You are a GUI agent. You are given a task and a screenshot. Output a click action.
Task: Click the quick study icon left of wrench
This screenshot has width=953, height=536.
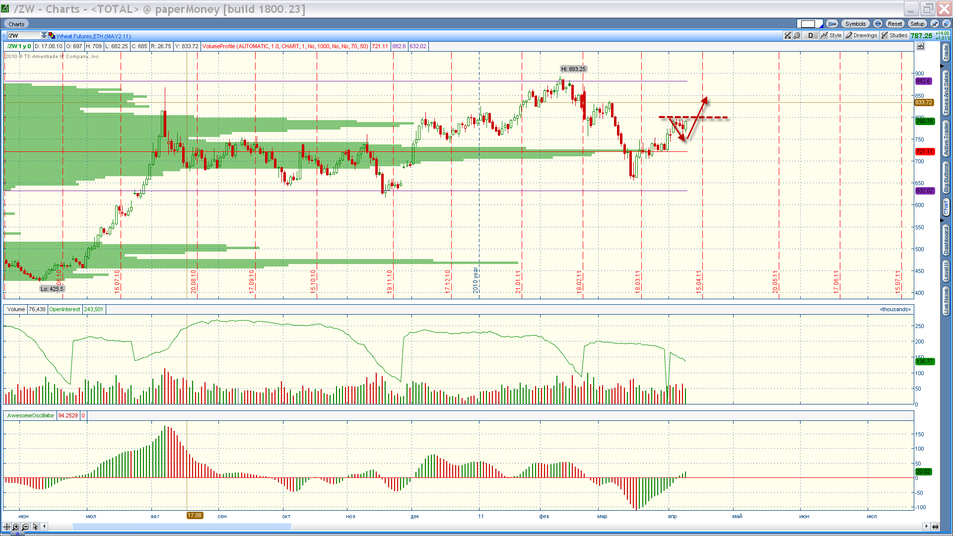(788, 35)
